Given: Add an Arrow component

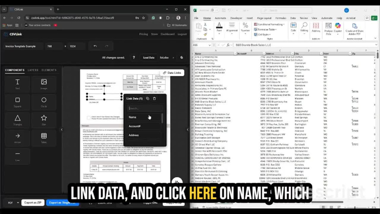Looking at the screenshot, I should (x=17, y=138).
